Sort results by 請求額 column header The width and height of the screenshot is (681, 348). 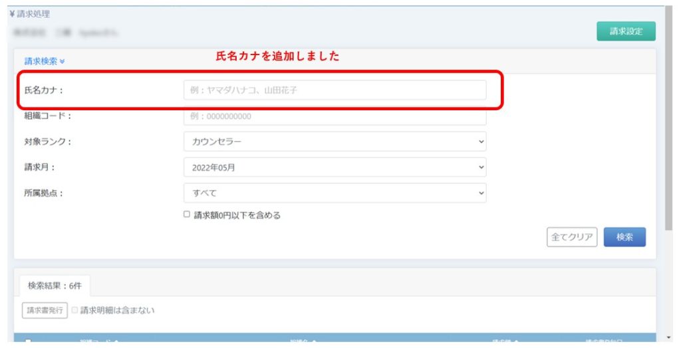pos(505,341)
